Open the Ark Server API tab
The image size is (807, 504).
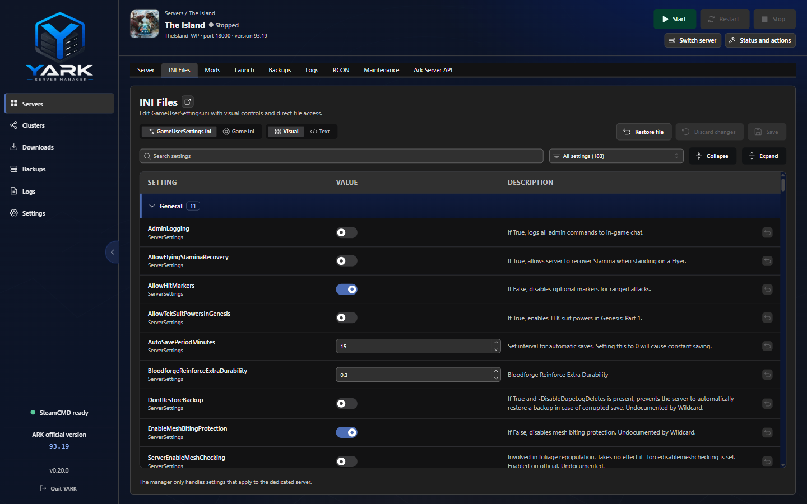point(433,70)
